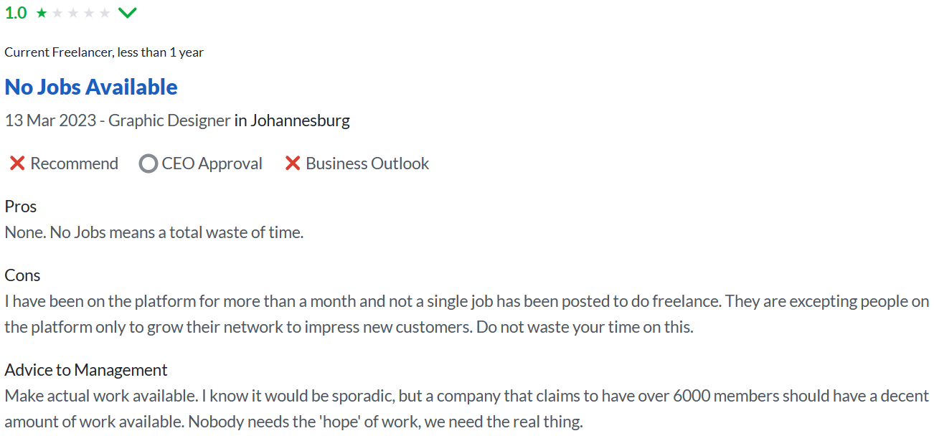Click the Johannesburg location text

(x=301, y=120)
